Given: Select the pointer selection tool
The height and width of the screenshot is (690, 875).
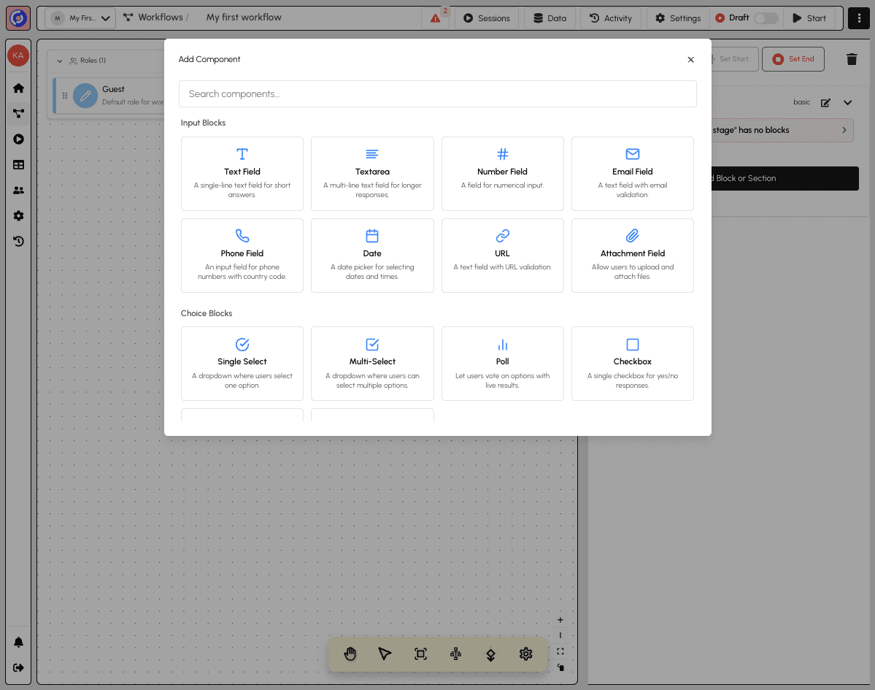Looking at the screenshot, I should [x=385, y=653].
